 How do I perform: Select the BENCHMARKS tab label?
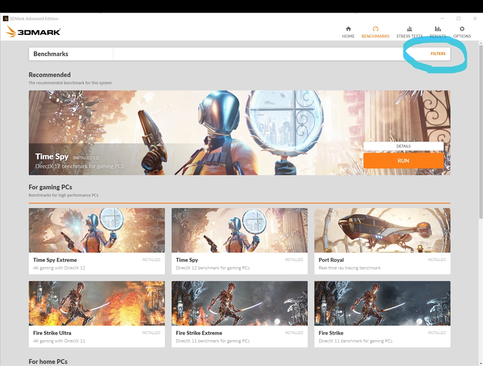[x=375, y=36]
